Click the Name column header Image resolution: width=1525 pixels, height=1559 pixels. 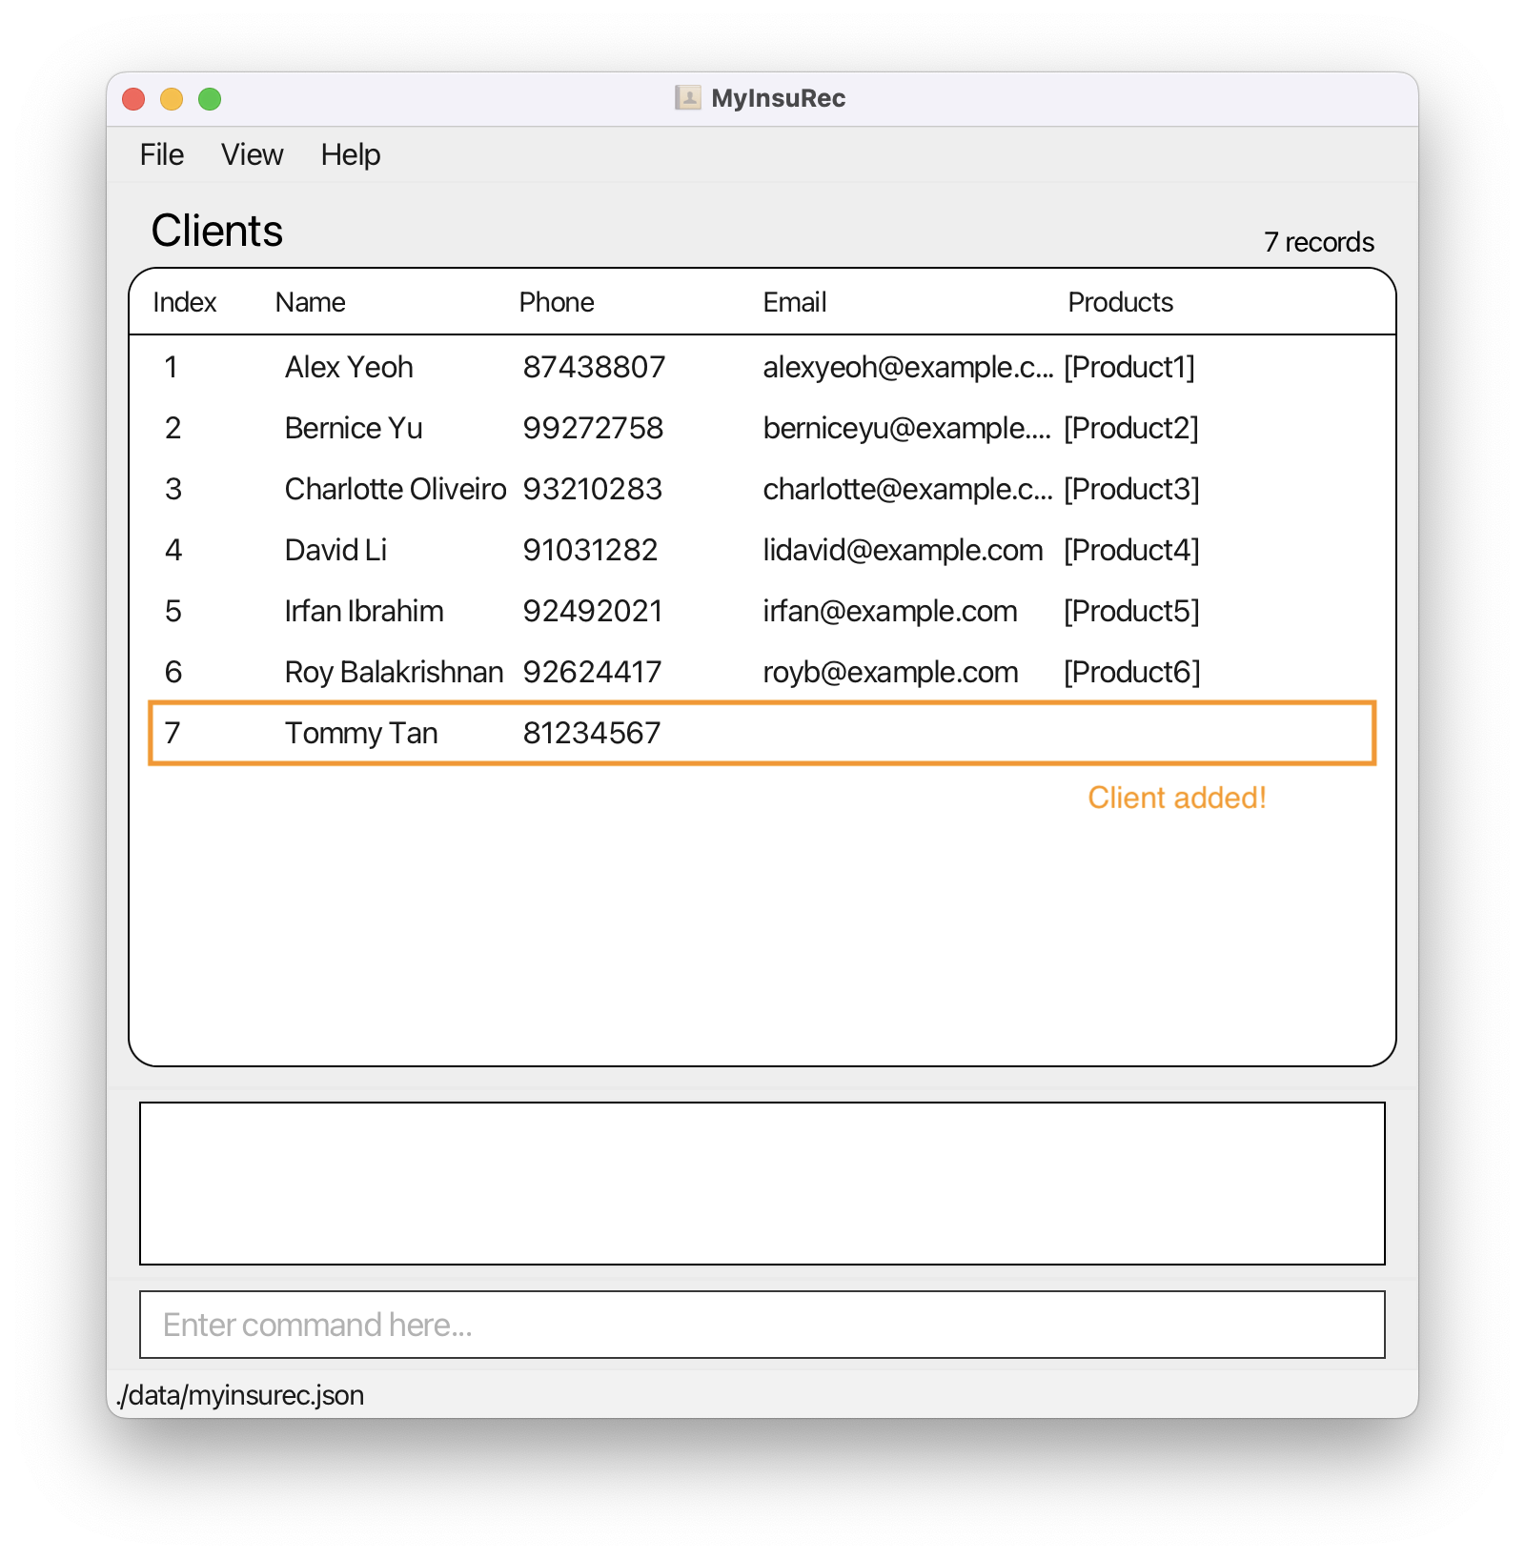pyautogui.click(x=311, y=302)
